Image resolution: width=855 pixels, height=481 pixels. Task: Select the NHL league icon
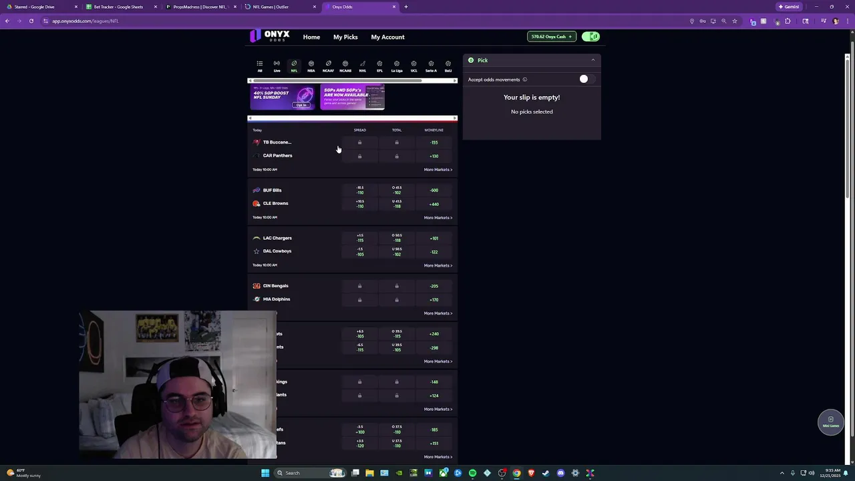click(x=363, y=66)
